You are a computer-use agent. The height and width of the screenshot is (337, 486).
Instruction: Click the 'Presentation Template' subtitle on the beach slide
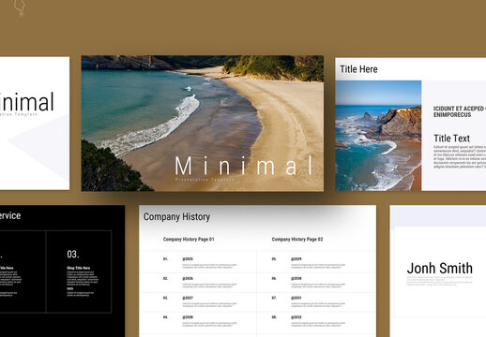(205, 180)
